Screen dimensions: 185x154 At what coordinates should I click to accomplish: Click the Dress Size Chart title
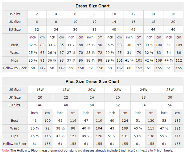pyautogui.click(x=92, y=6)
